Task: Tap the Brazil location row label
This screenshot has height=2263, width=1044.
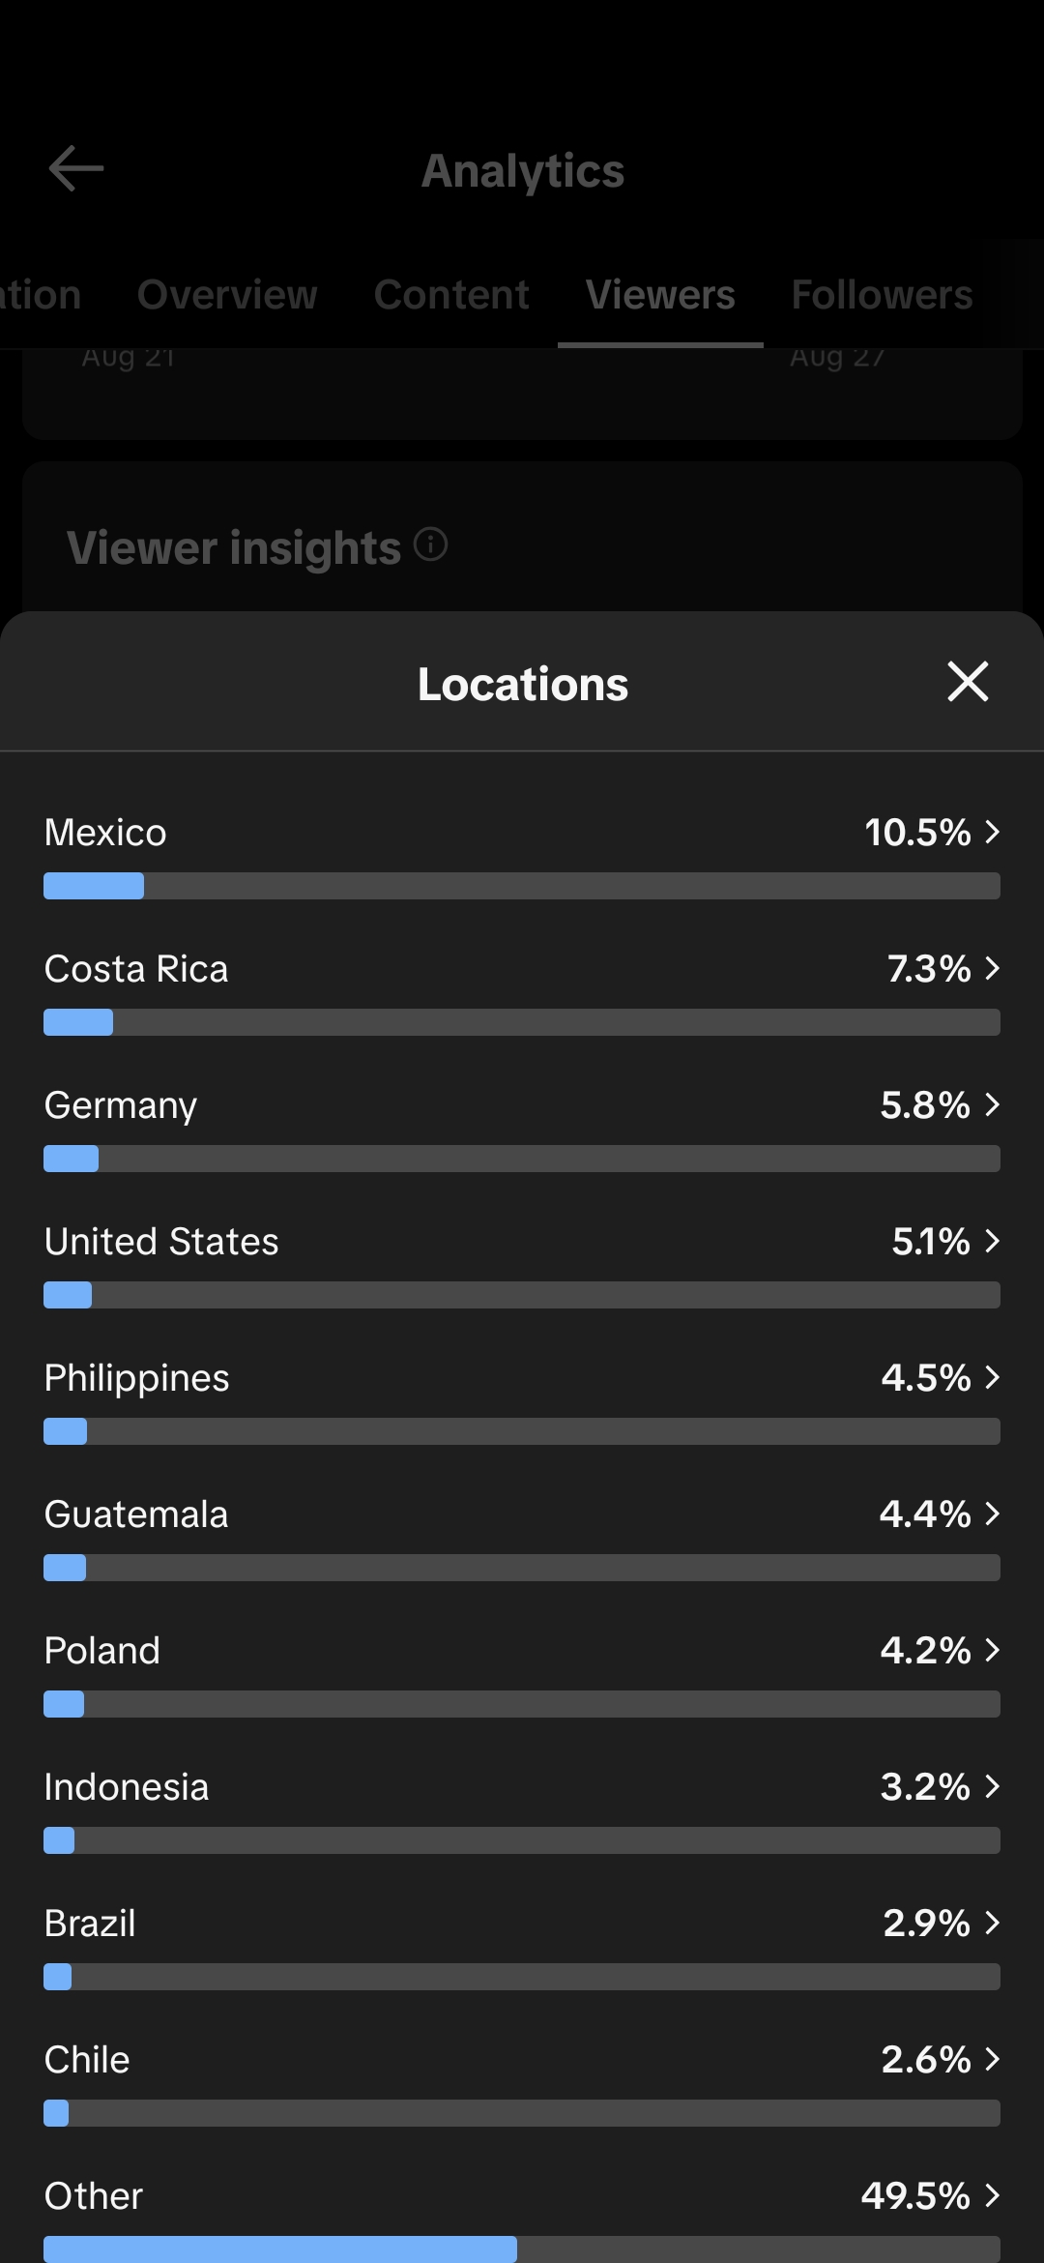Action: point(90,1924)
